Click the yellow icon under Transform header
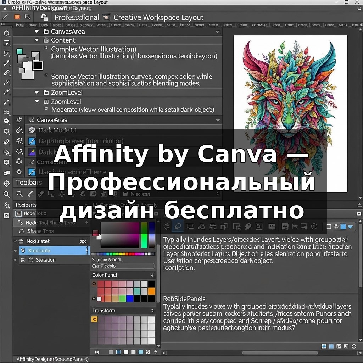 [94, 319]
